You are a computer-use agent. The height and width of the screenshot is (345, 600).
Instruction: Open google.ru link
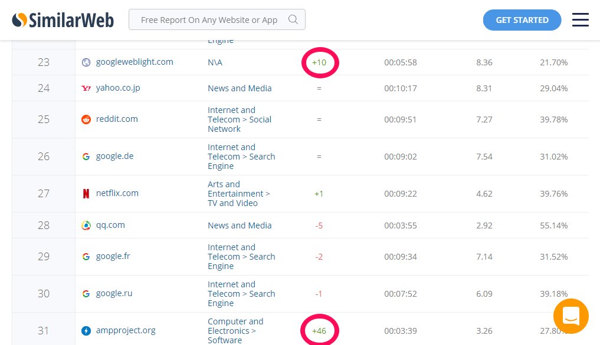[114, 293]
